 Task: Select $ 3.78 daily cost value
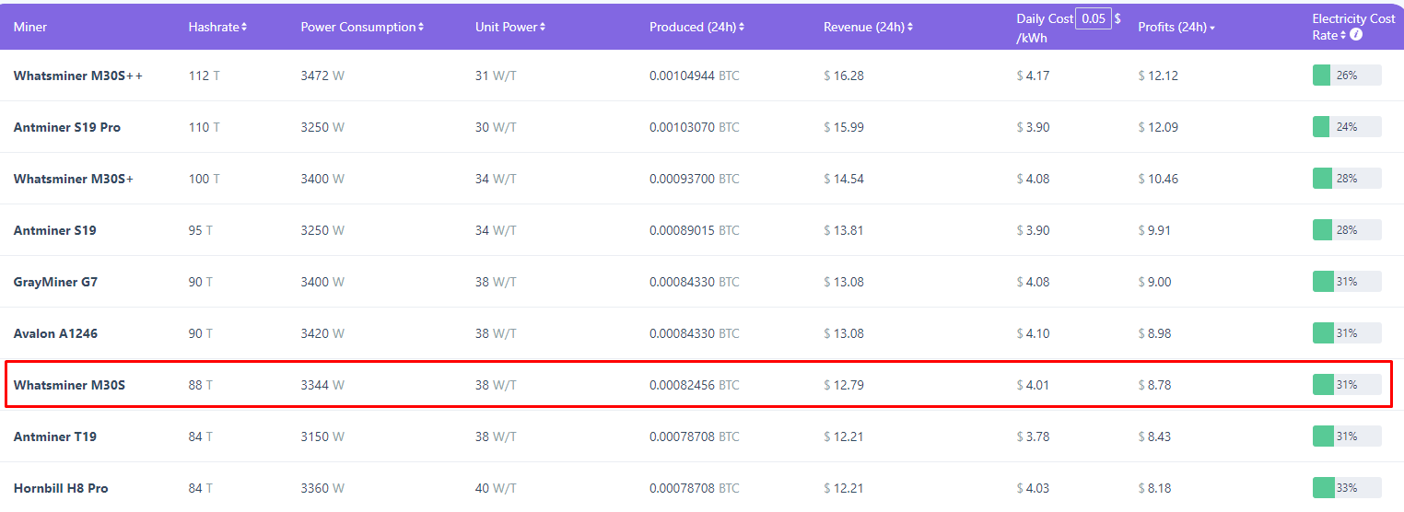(1033, 436)
